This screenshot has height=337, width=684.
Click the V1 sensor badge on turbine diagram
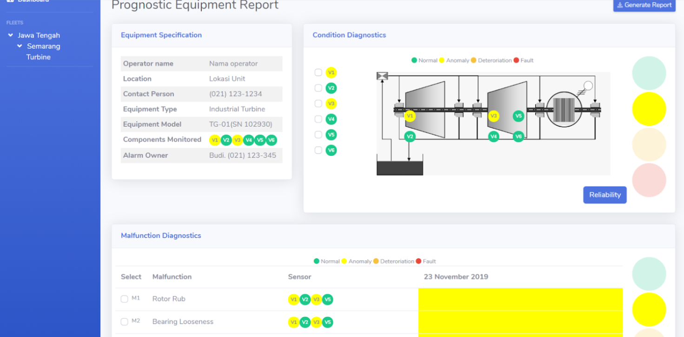point(410,116)
